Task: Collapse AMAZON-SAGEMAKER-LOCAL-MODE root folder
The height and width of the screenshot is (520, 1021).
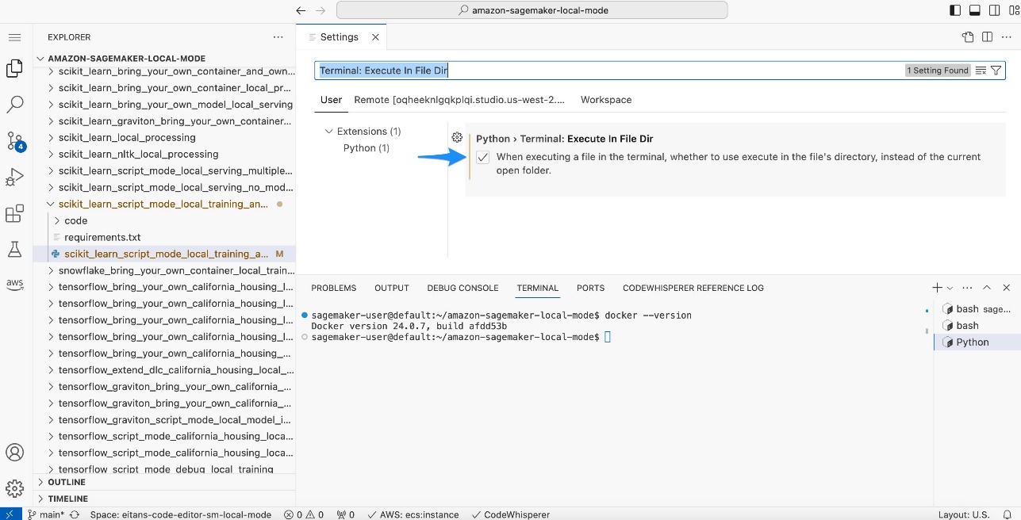Action: point(163,59)
